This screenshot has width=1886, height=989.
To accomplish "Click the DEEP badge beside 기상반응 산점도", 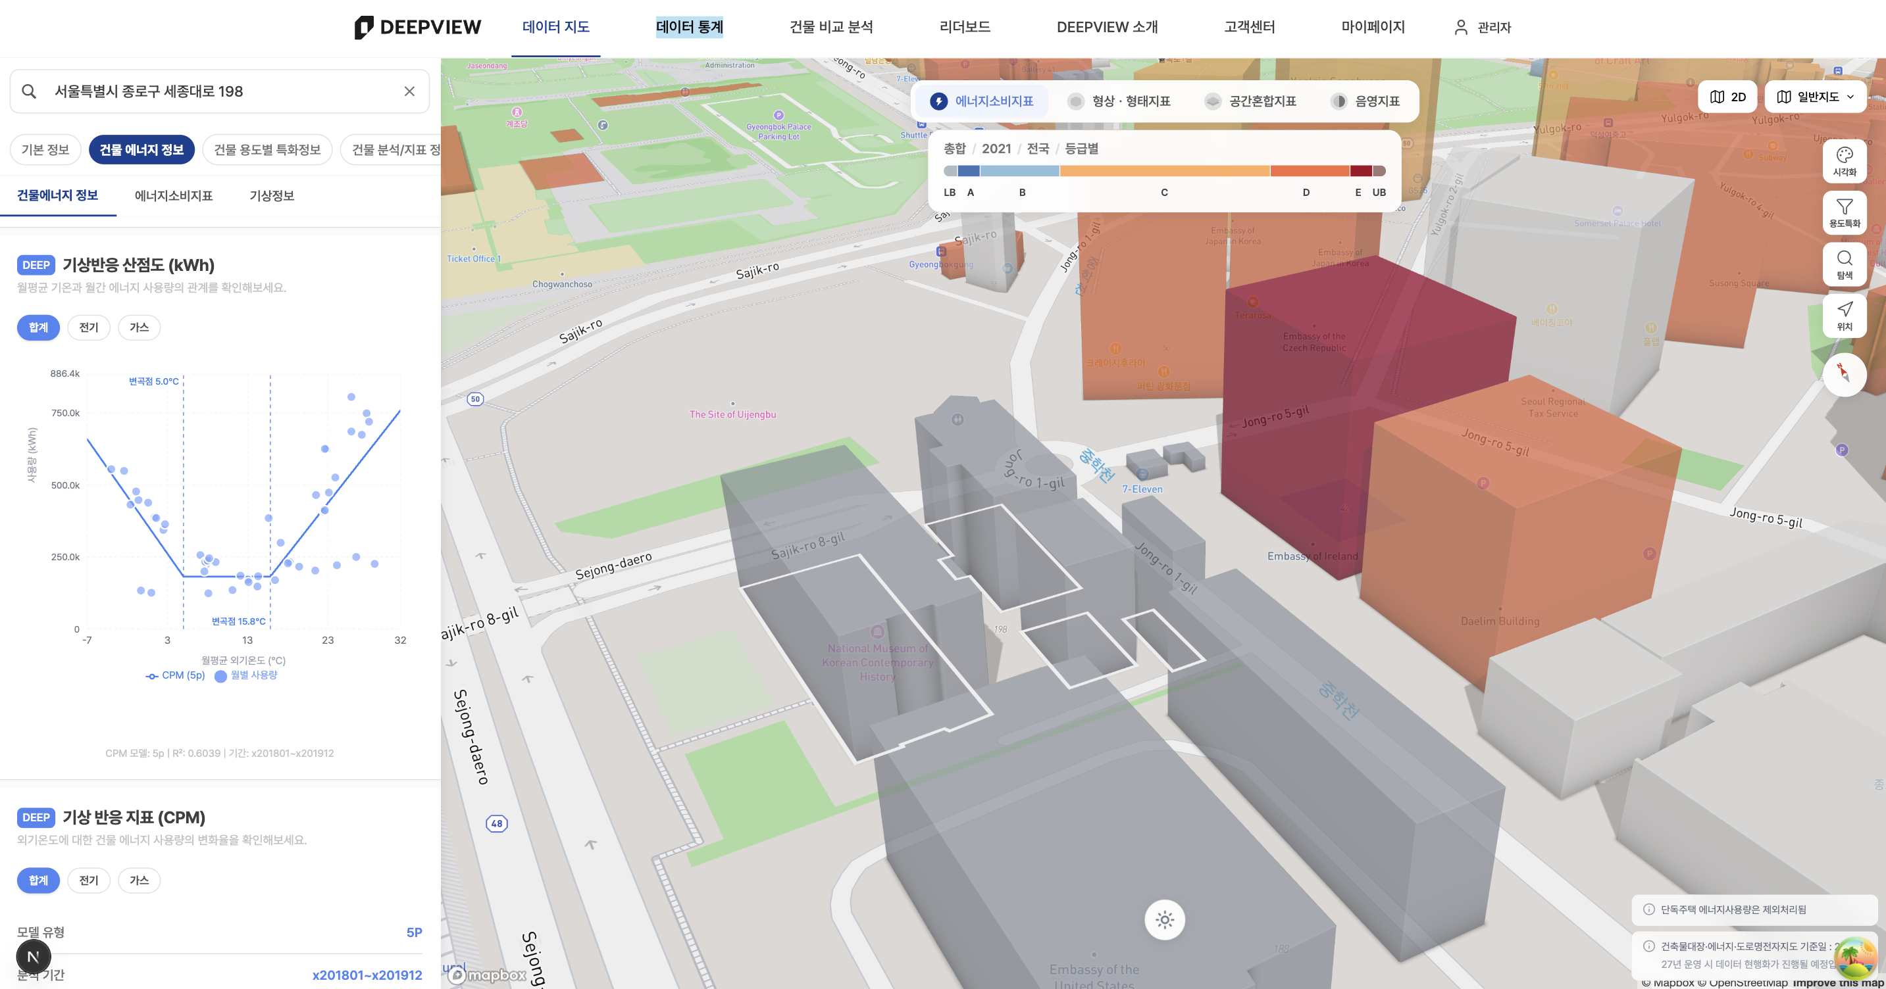I will click(36, 265).
